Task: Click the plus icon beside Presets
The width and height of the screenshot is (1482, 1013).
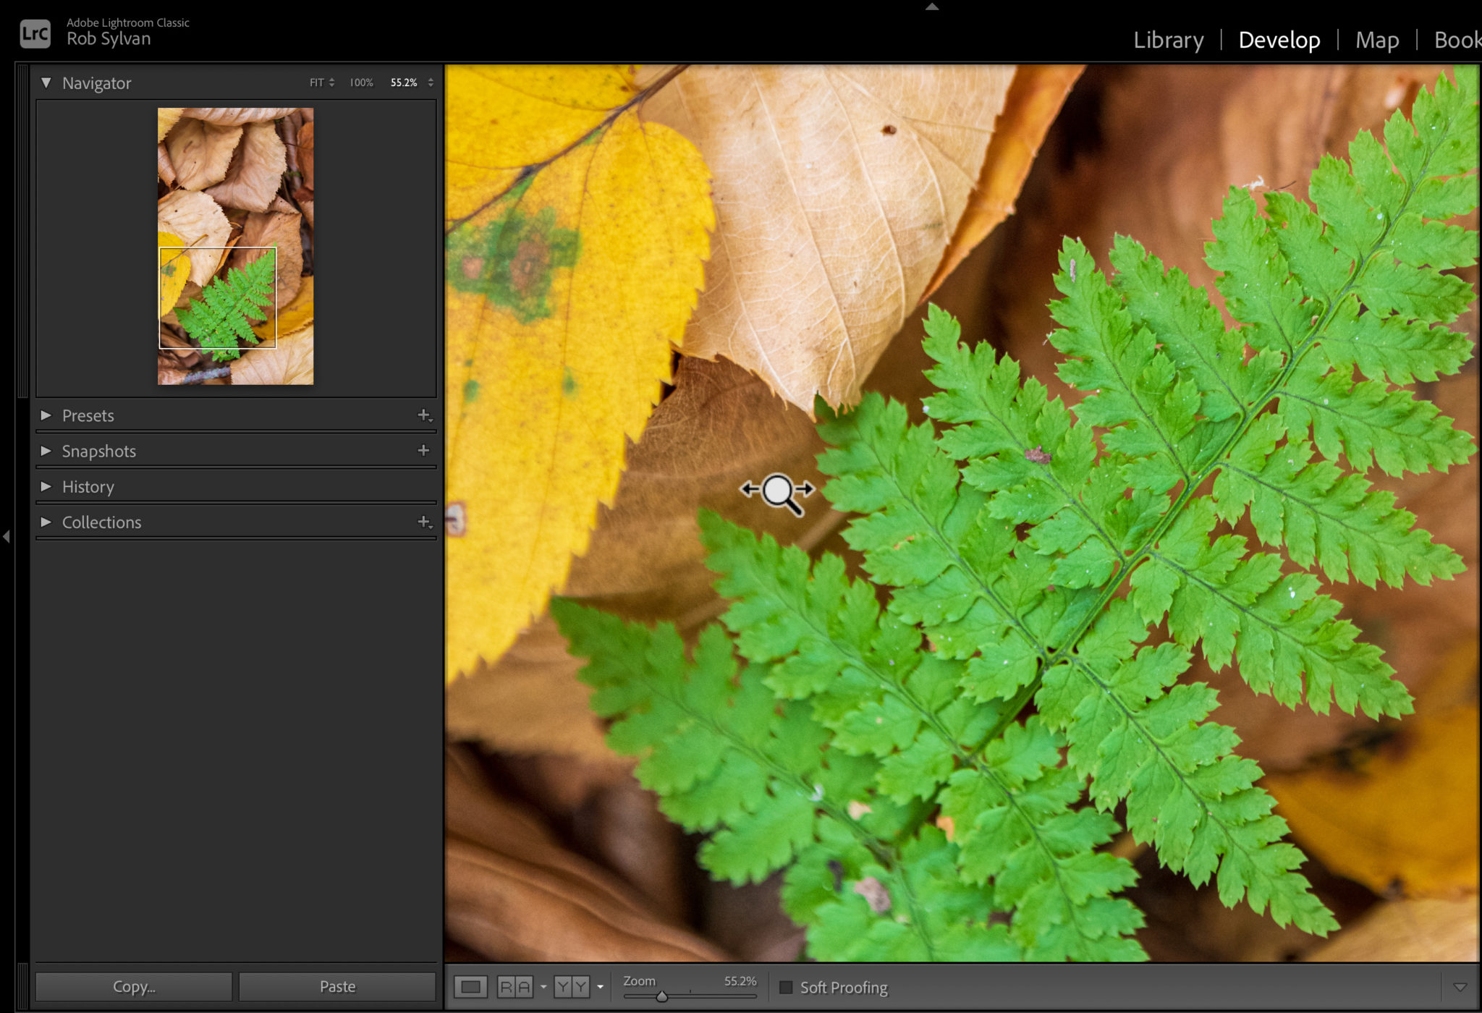Action: [x=424, y=415]
